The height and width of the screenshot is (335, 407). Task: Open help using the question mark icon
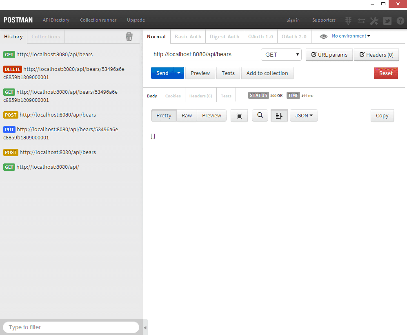coord(400,20)
